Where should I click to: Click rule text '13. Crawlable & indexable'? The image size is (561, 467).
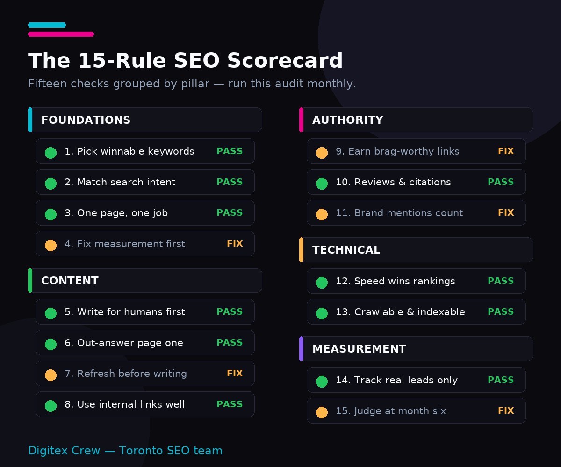pos(400,312)
